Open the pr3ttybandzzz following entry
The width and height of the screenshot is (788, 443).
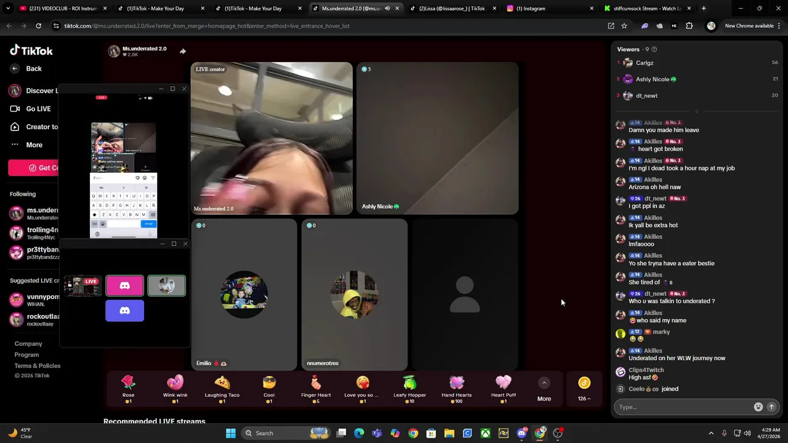coord(34,253)
